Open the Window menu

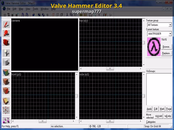coord(45,9)
